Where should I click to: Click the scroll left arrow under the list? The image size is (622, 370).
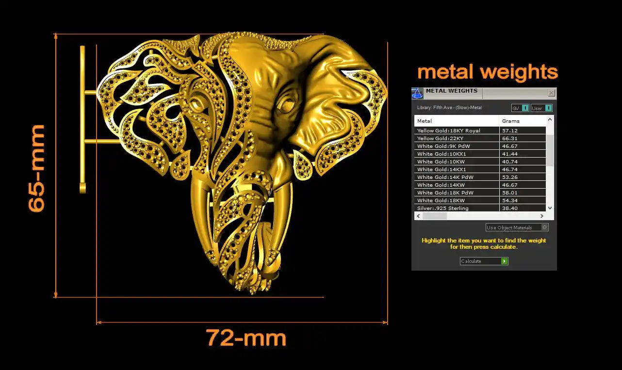(x=418, y=216)
